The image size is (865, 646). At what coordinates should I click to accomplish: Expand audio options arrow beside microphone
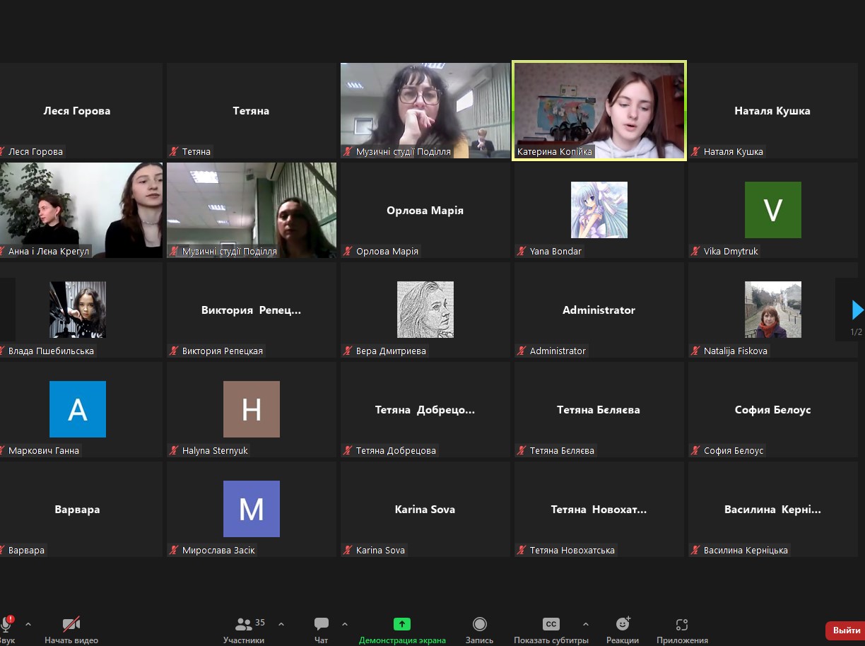pos(28,624)
